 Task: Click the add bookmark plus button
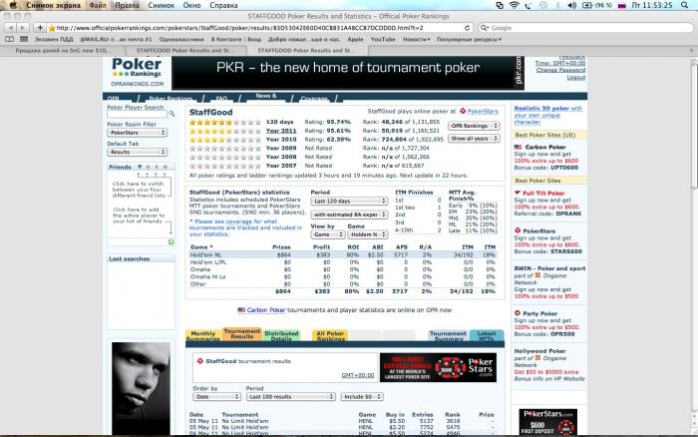[40, 28]
